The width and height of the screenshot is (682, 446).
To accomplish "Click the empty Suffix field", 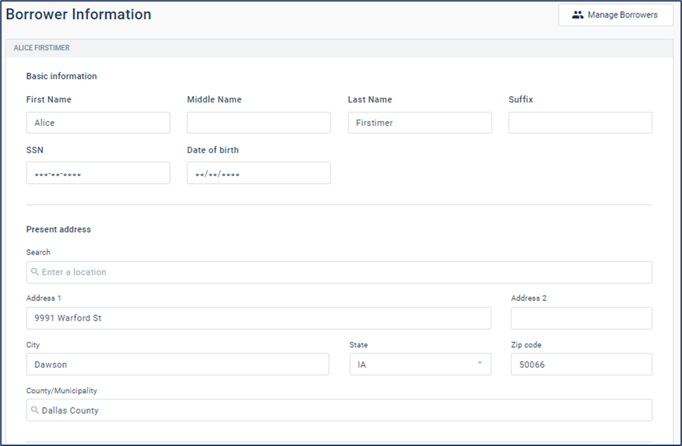I will [580, 123].
